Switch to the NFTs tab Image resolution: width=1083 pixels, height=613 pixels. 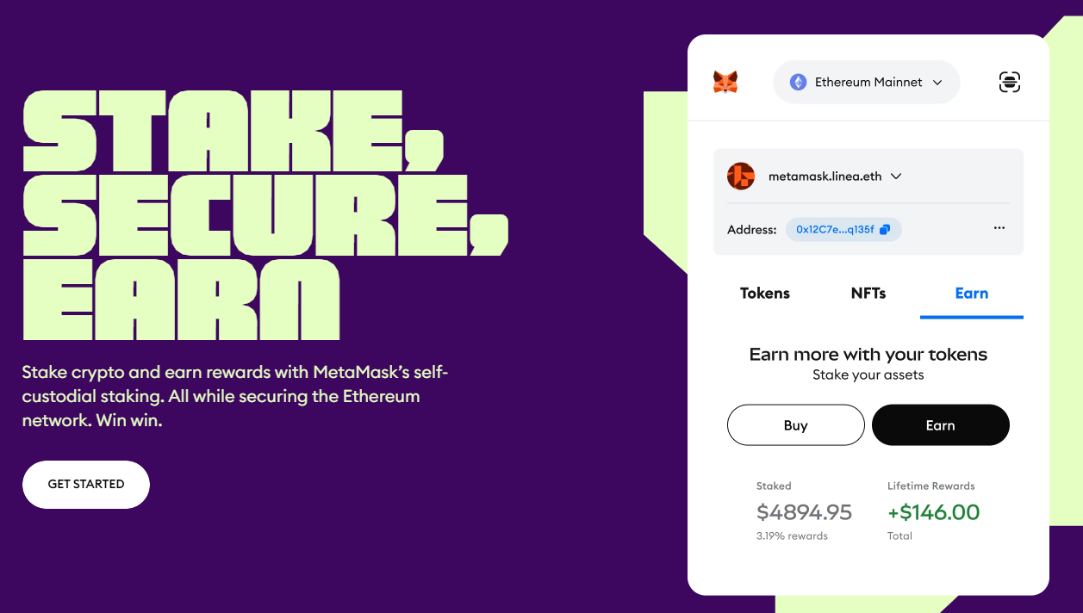[x=868, y=294]
